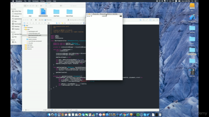Select Main.storyboard in navigator

pos(32,37)
